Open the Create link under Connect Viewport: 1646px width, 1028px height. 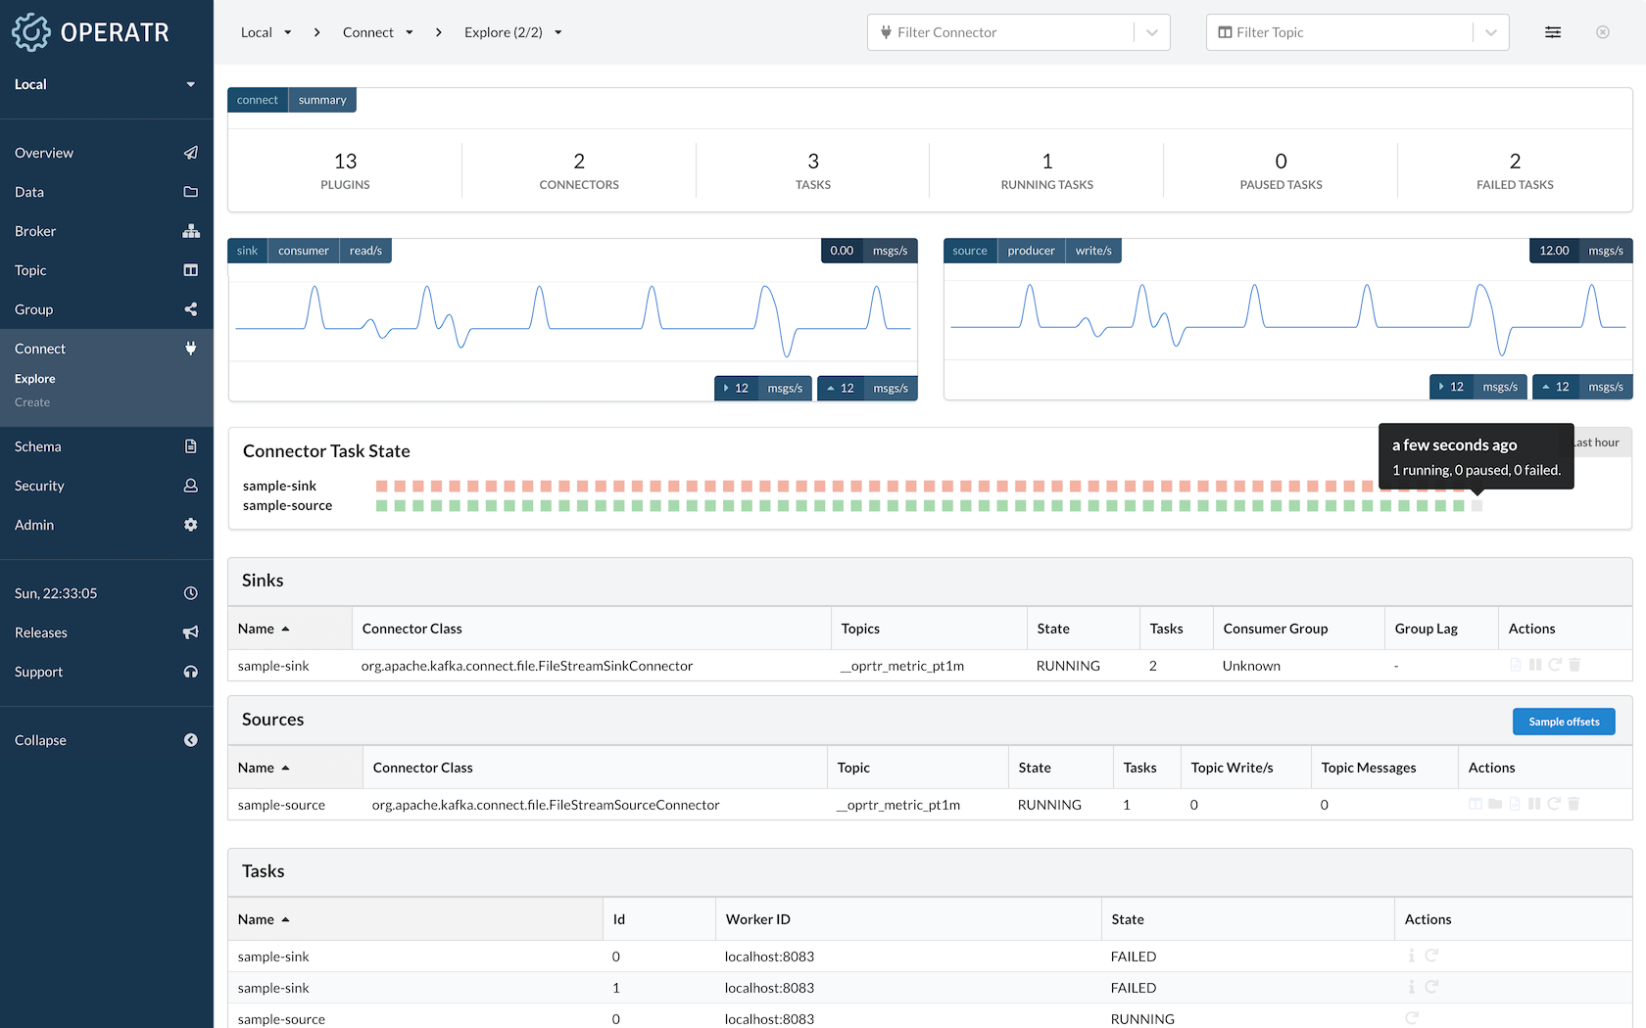(x=31, y=401)
